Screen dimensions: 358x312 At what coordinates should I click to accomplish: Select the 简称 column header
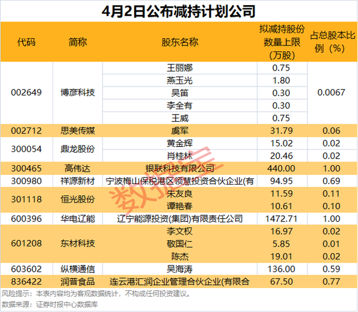click(x=78, y=42)
